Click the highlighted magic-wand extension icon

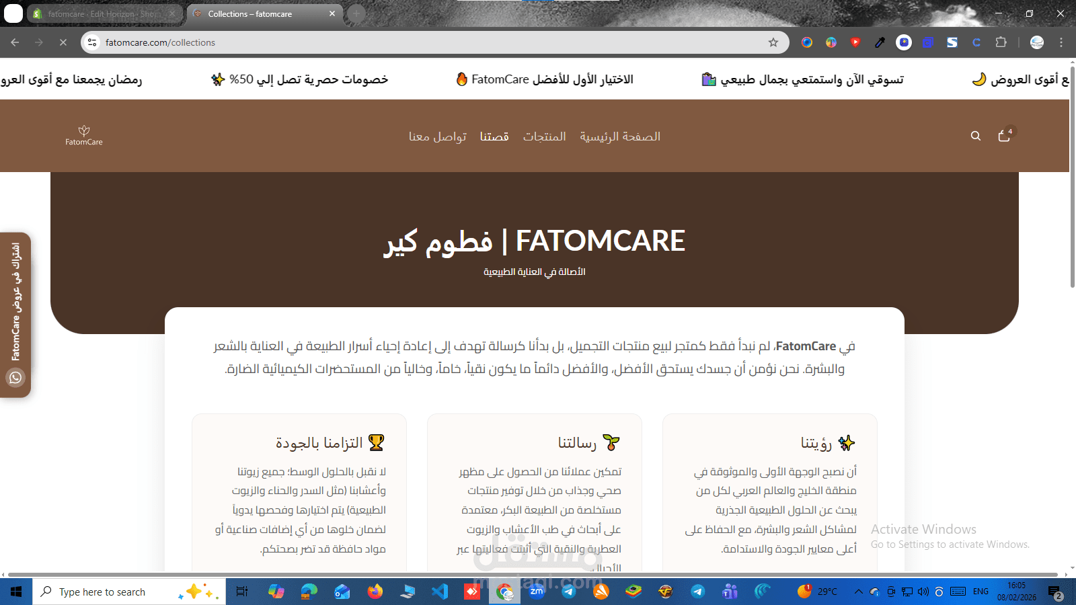[904, 42]
